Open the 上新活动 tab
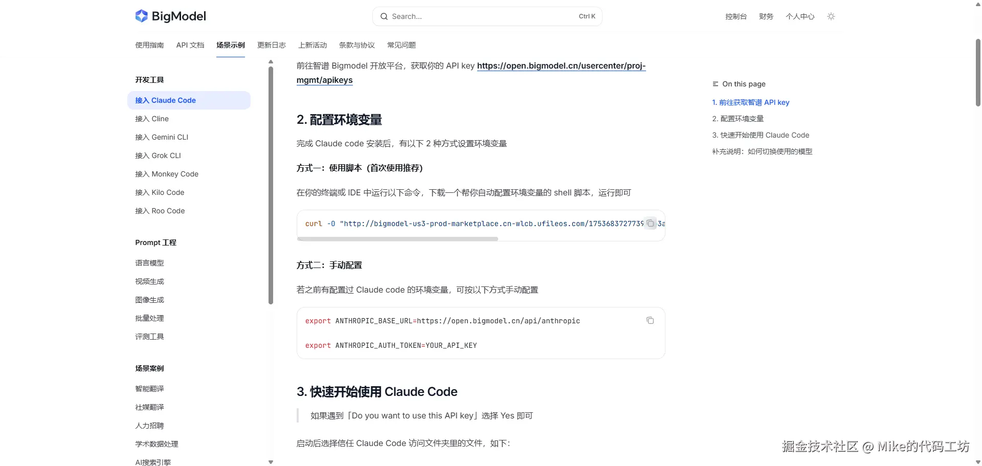 [313, 45]
